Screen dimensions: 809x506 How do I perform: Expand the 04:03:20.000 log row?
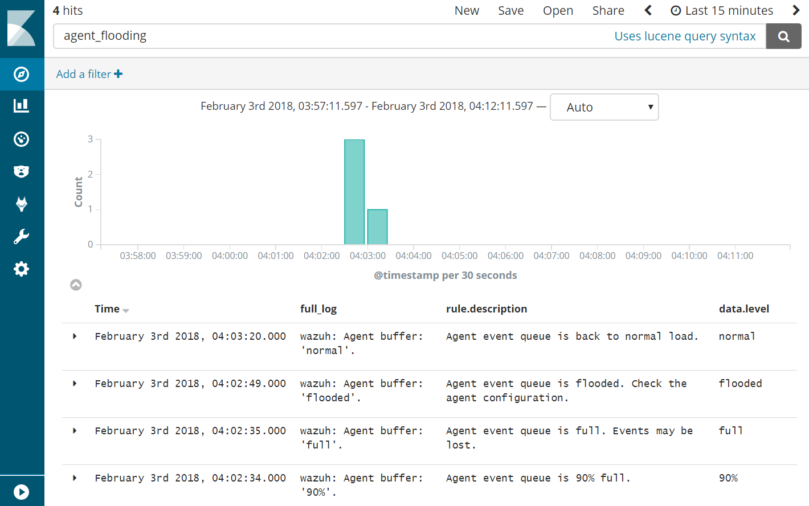[75, 336]
